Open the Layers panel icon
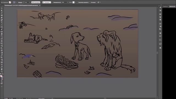The height and width of the screenshot is (99, 176). pyautogui.click(x=160, y=48)
